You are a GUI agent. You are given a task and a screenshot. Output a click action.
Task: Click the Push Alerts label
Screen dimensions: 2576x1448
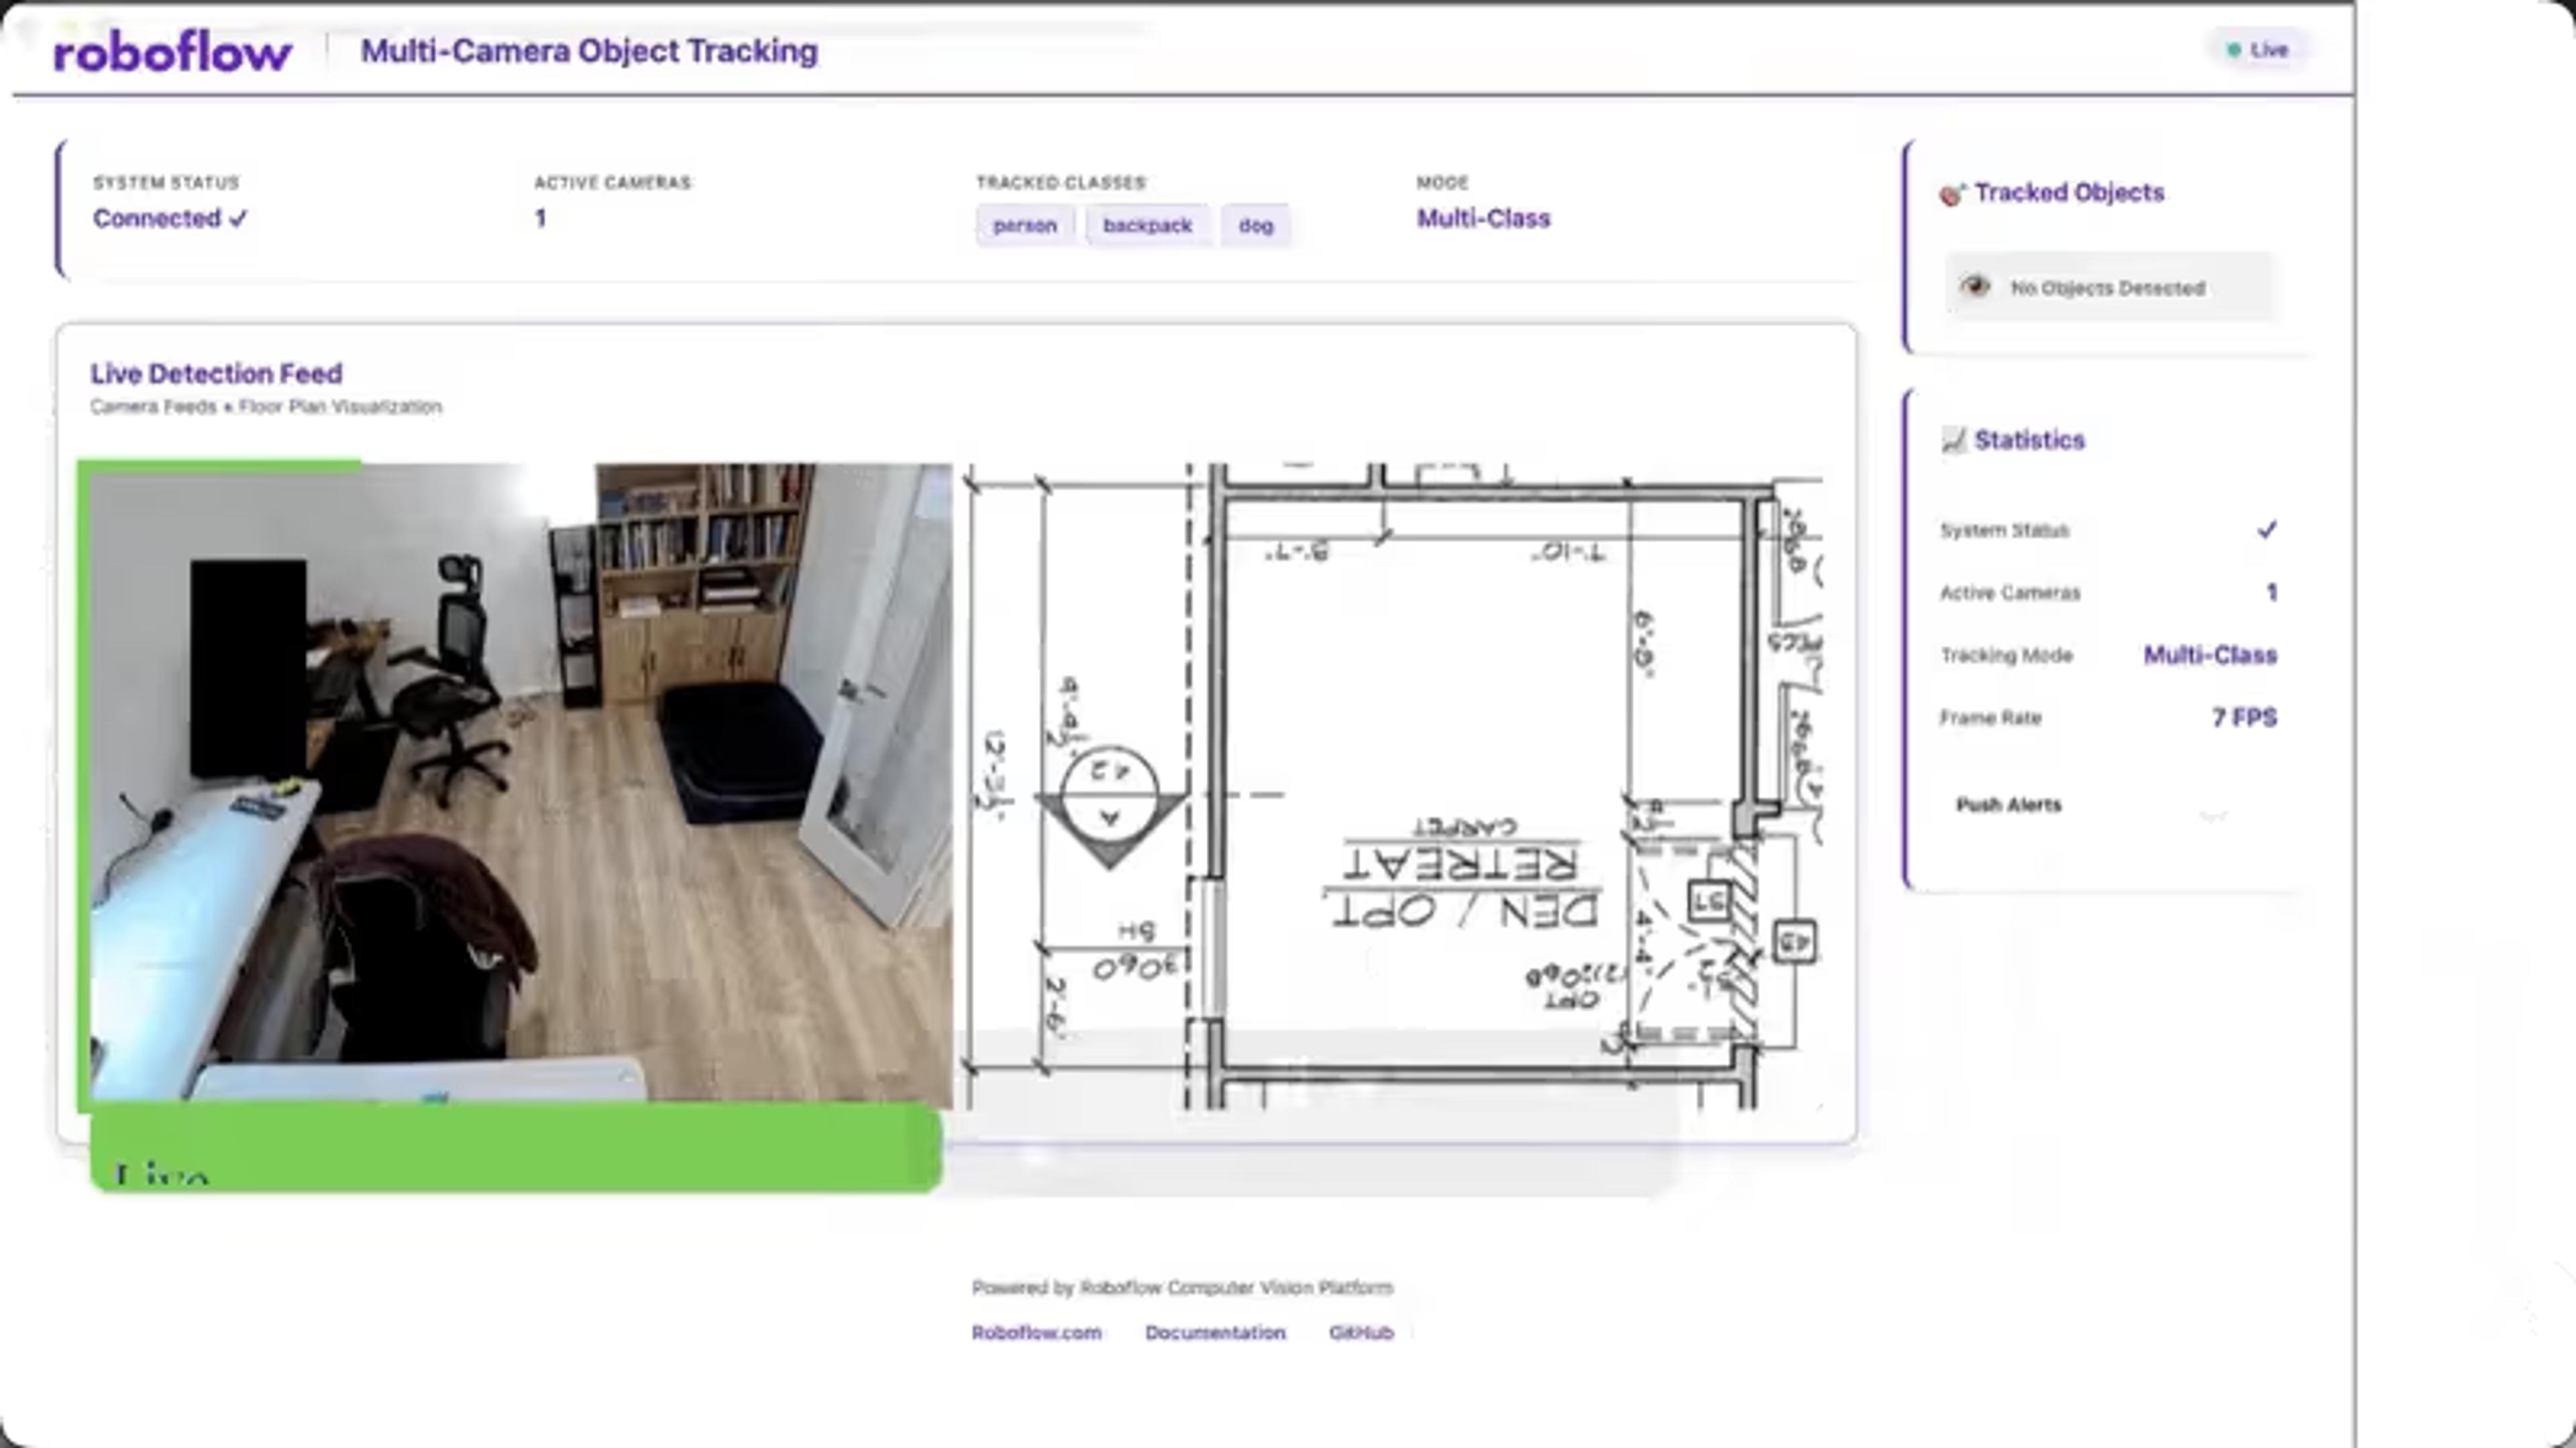(2008, 805)
